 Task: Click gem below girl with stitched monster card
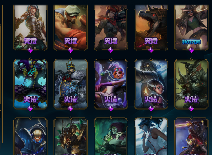[x=151, y=109]
